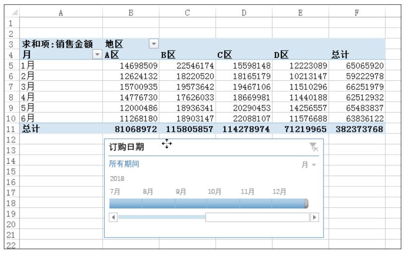The image size is (405, 253).
Task: Click the 3月 row label
Action: [61, 86]
